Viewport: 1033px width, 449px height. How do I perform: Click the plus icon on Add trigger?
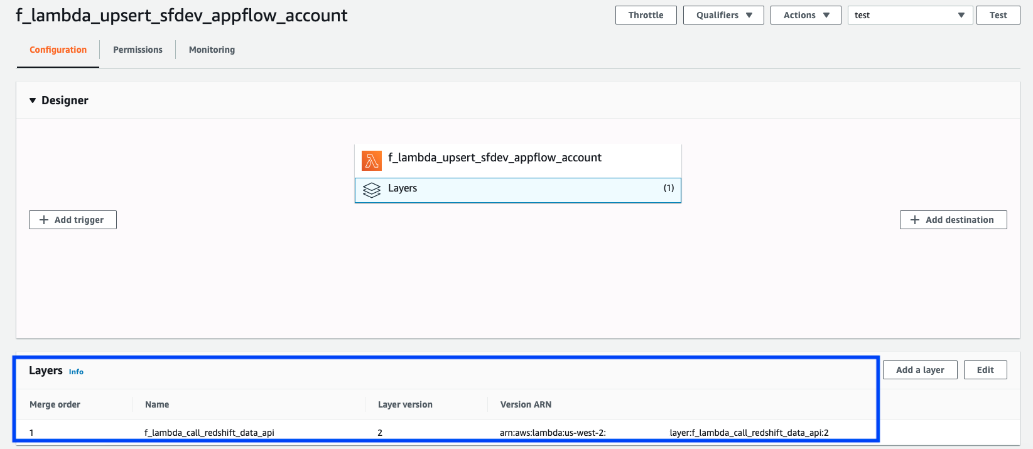pyautogui.click(x=44, y=220)
